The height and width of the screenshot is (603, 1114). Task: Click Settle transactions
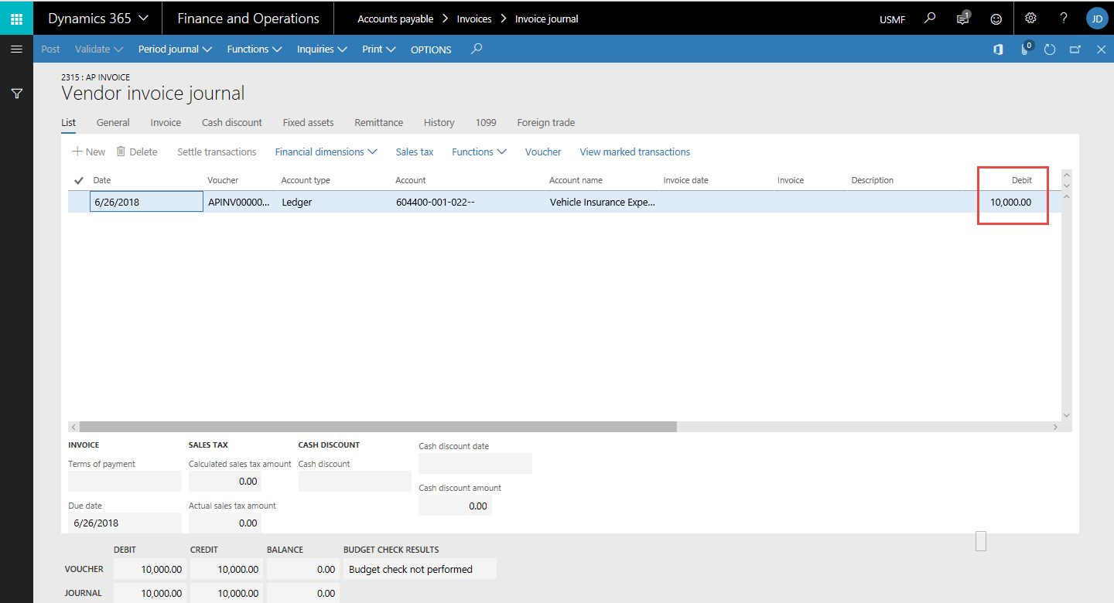pyautogui.click(x=217, y=152)
